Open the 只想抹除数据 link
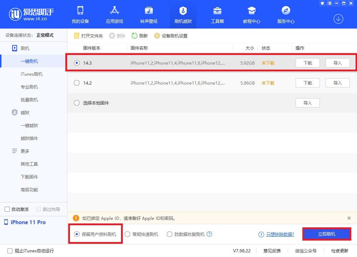Viewport: 357px width, 257px height. point(280,234)
